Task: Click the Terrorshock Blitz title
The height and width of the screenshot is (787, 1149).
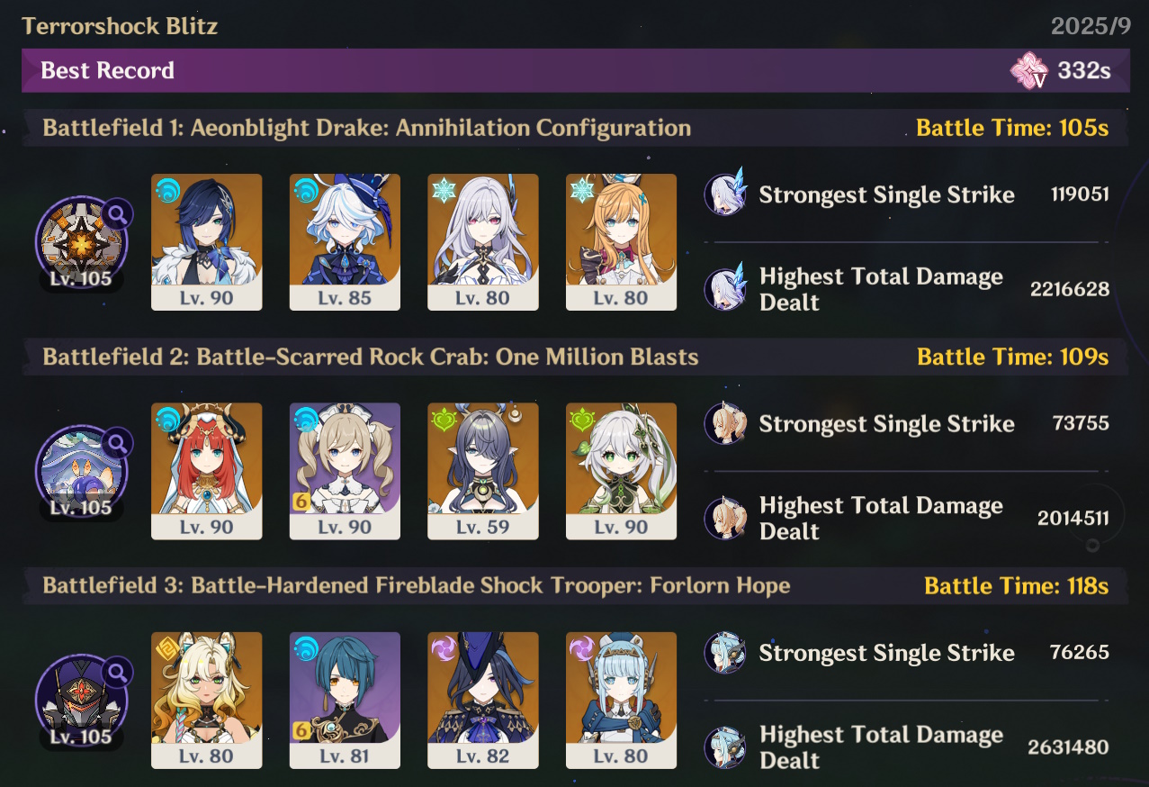Action: click(x=121, y=25)
